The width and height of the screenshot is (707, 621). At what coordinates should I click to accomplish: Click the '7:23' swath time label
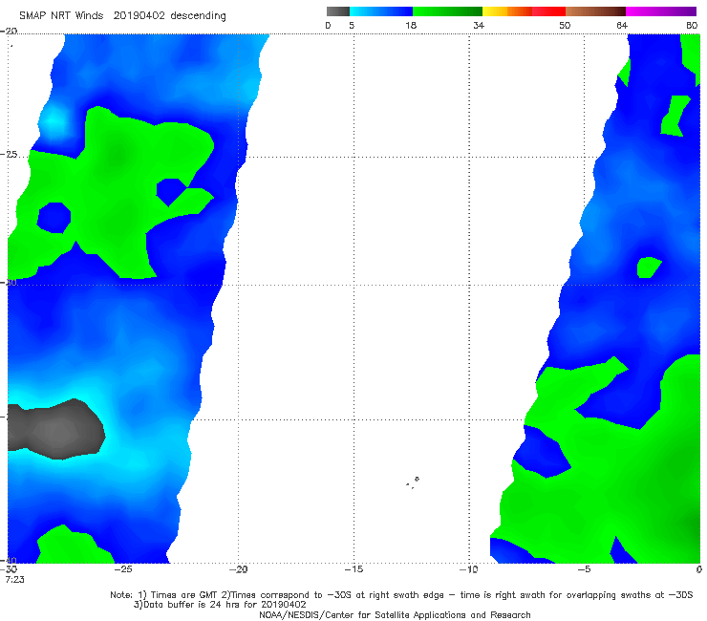(14, 580)
